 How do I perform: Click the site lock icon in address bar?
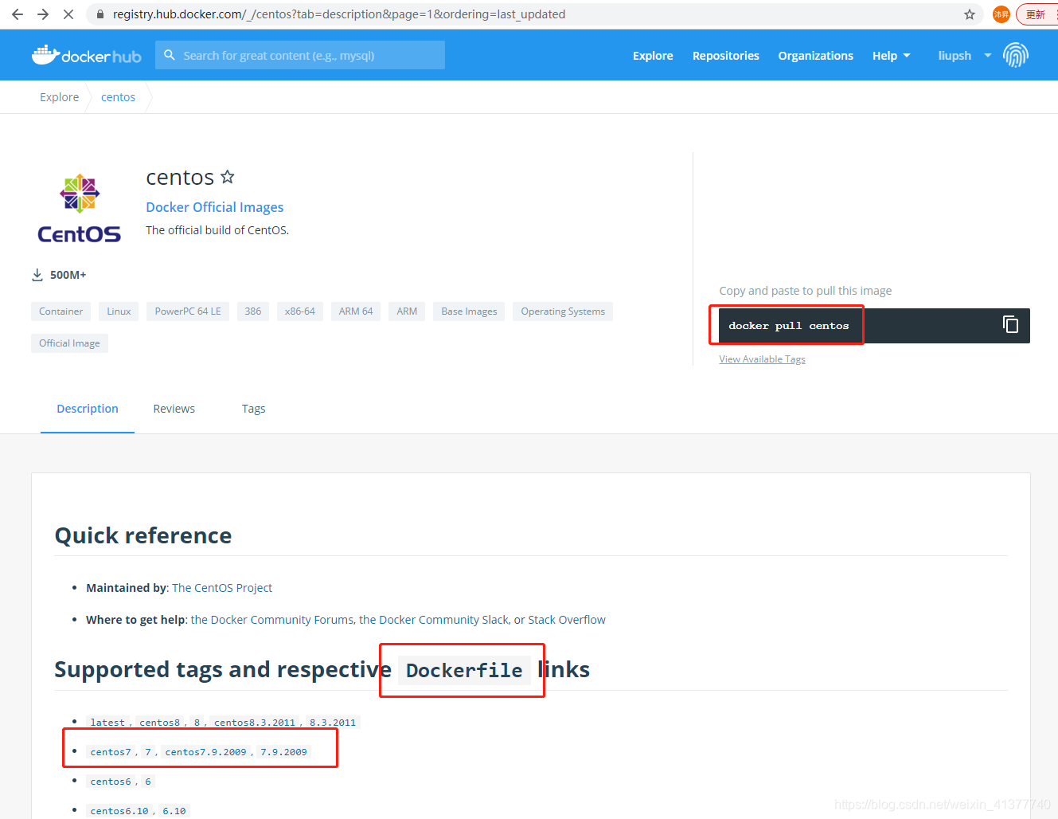(100, 14)
